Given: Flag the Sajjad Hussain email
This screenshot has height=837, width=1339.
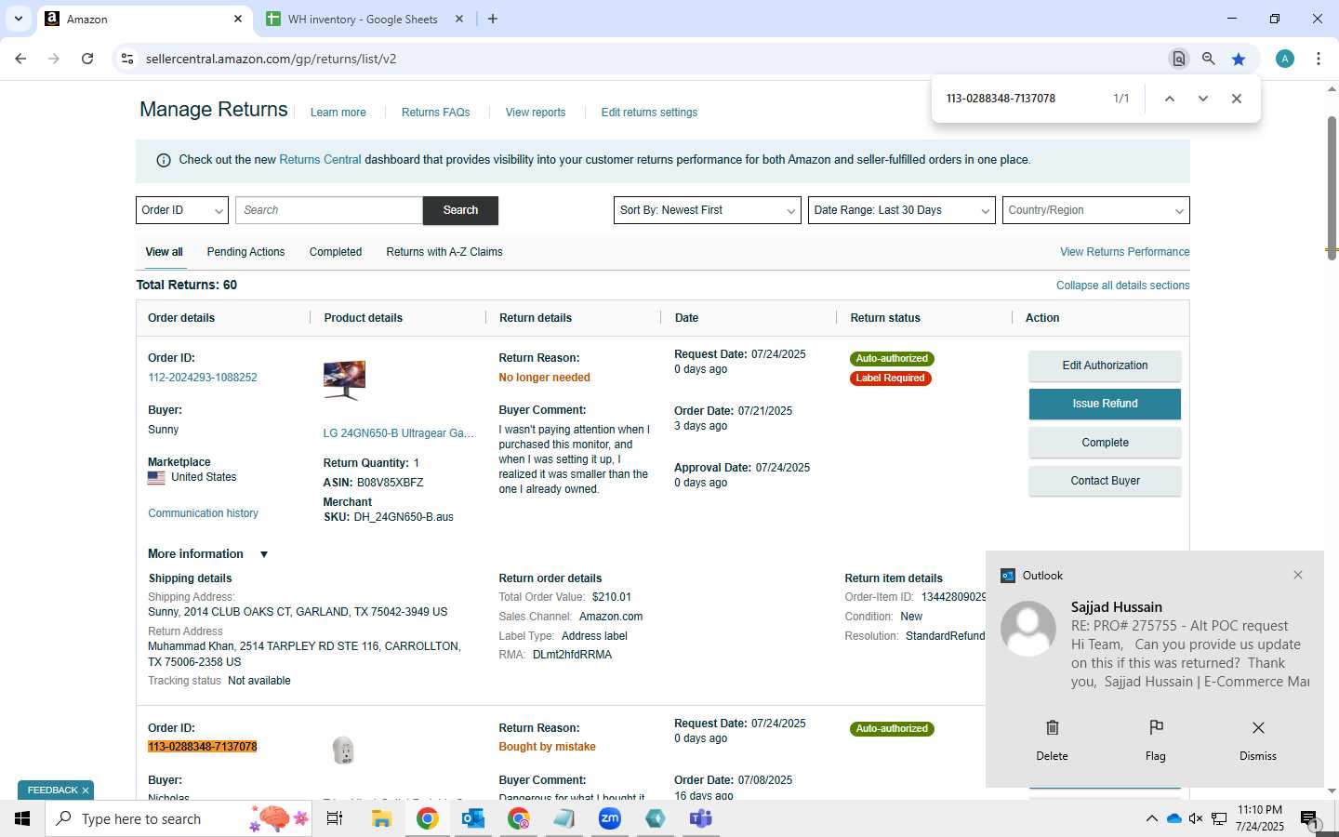Looking at the screenshot, I should [x=1156, y=739].
